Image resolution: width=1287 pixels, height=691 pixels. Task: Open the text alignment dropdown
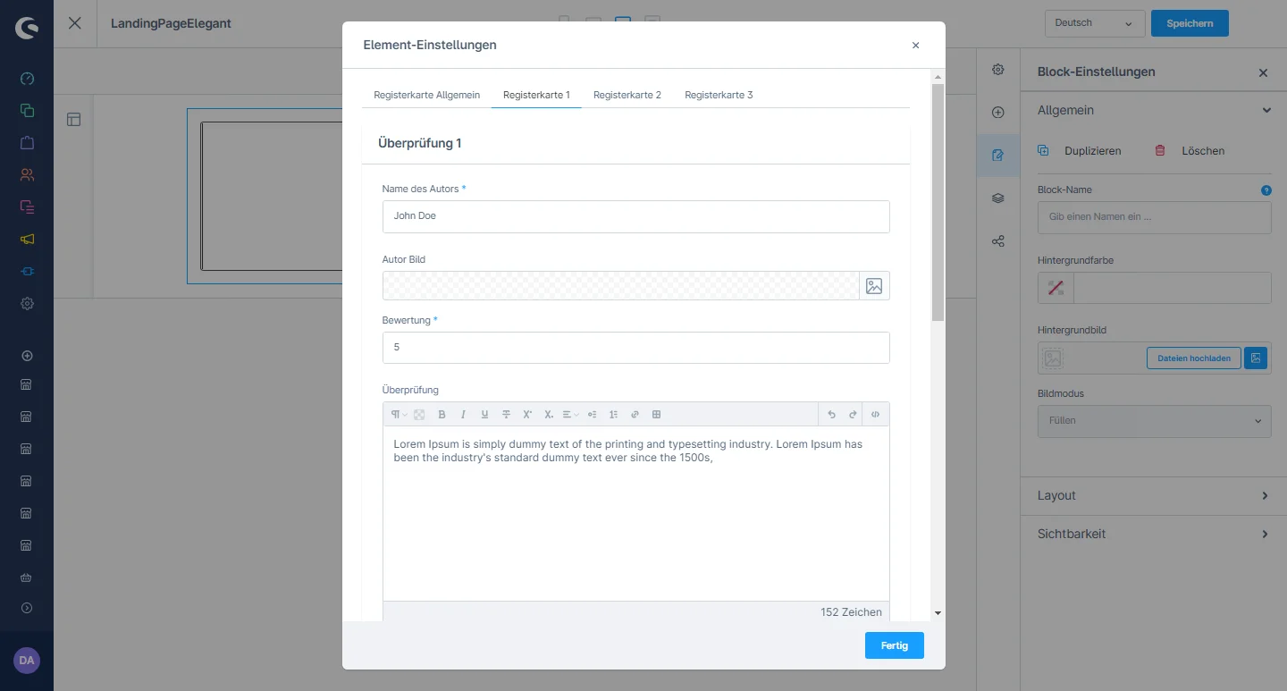pyautogui.click(x=570, y=415)
